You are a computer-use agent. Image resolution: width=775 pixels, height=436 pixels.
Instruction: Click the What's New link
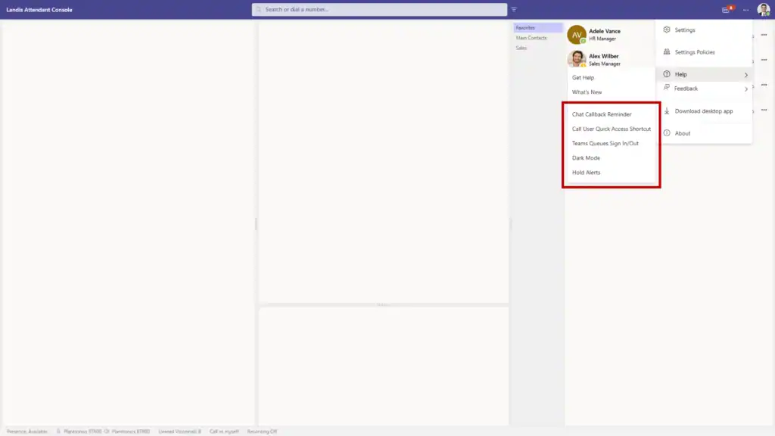pyautogui.click(x=585, y=91)
